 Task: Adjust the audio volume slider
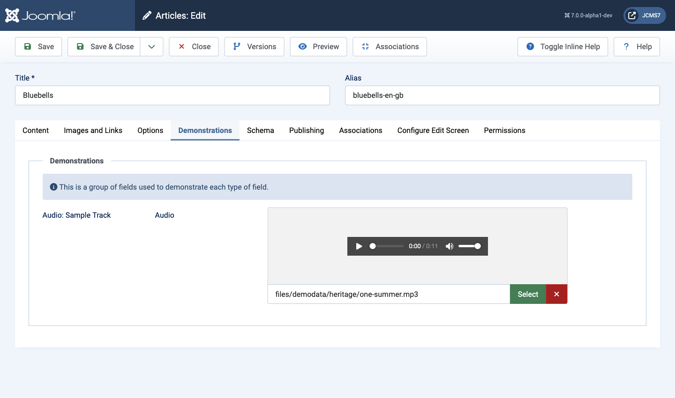click(x=470, y=246)
